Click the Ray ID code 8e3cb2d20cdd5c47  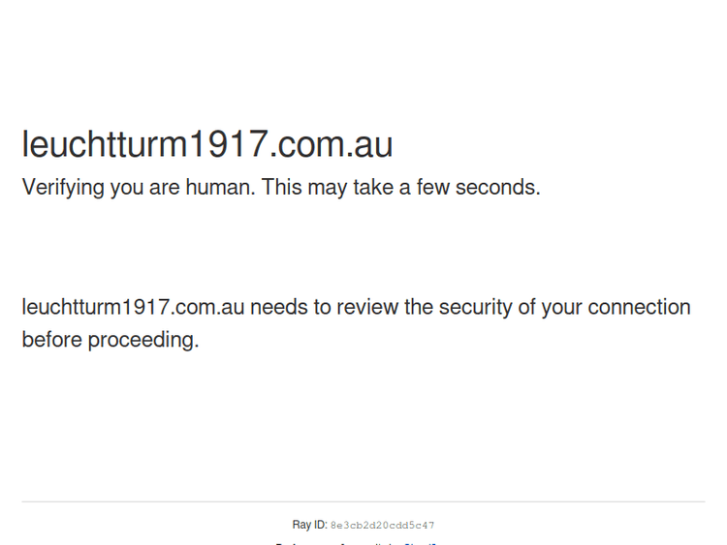pyautogui.click(x=382, y=526)
